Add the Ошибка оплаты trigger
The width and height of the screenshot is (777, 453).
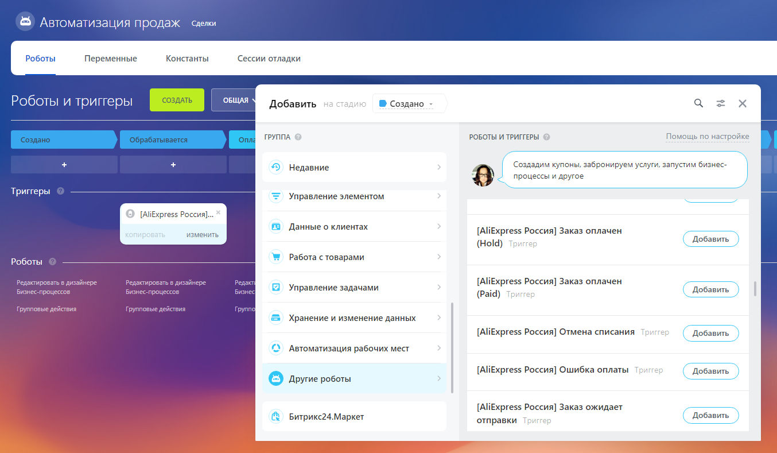710,371
